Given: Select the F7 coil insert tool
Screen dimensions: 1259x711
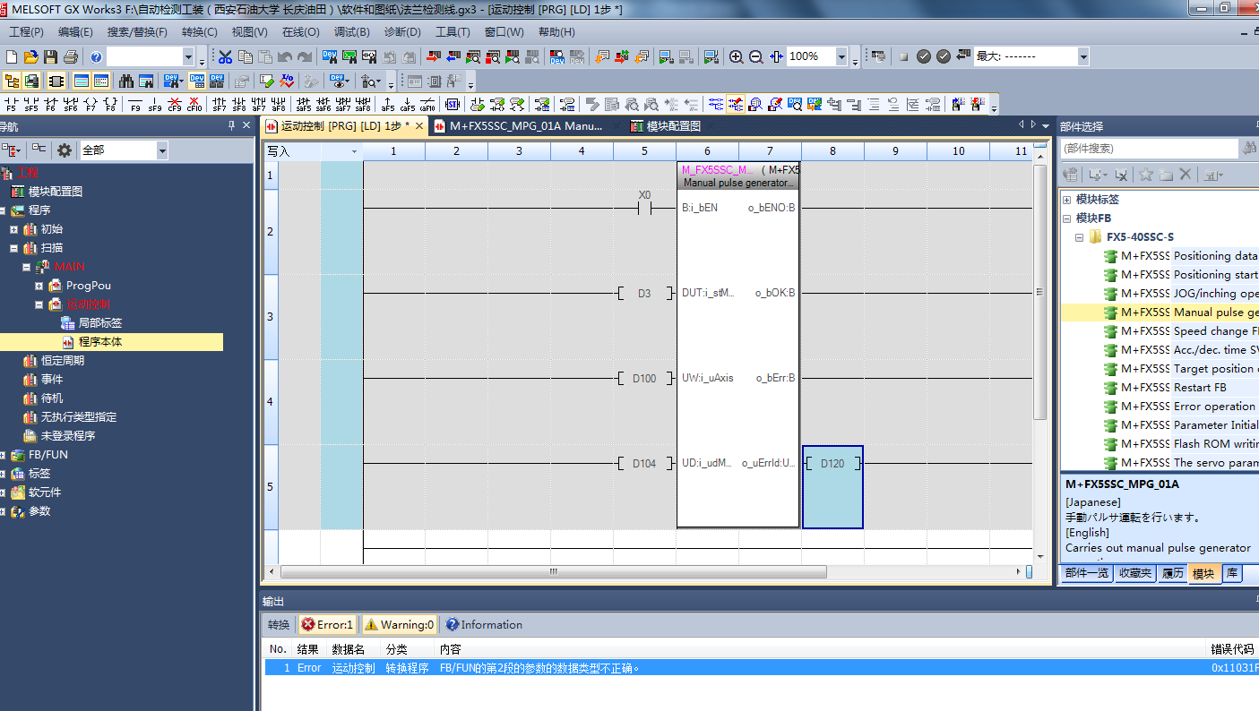Looking at the screenshot, I should (91, 104).
